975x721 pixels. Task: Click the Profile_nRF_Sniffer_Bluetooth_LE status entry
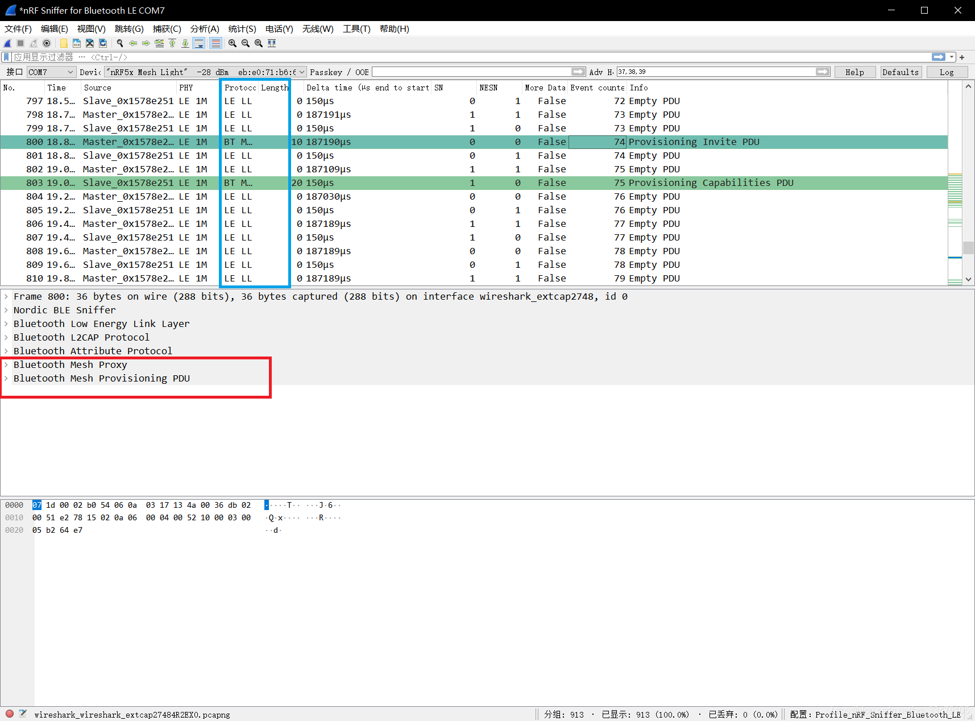[x=876, y=714]
